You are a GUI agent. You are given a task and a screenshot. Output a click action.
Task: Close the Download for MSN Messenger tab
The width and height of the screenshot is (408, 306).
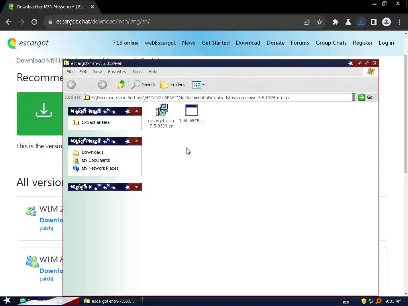tap(92, 7)
